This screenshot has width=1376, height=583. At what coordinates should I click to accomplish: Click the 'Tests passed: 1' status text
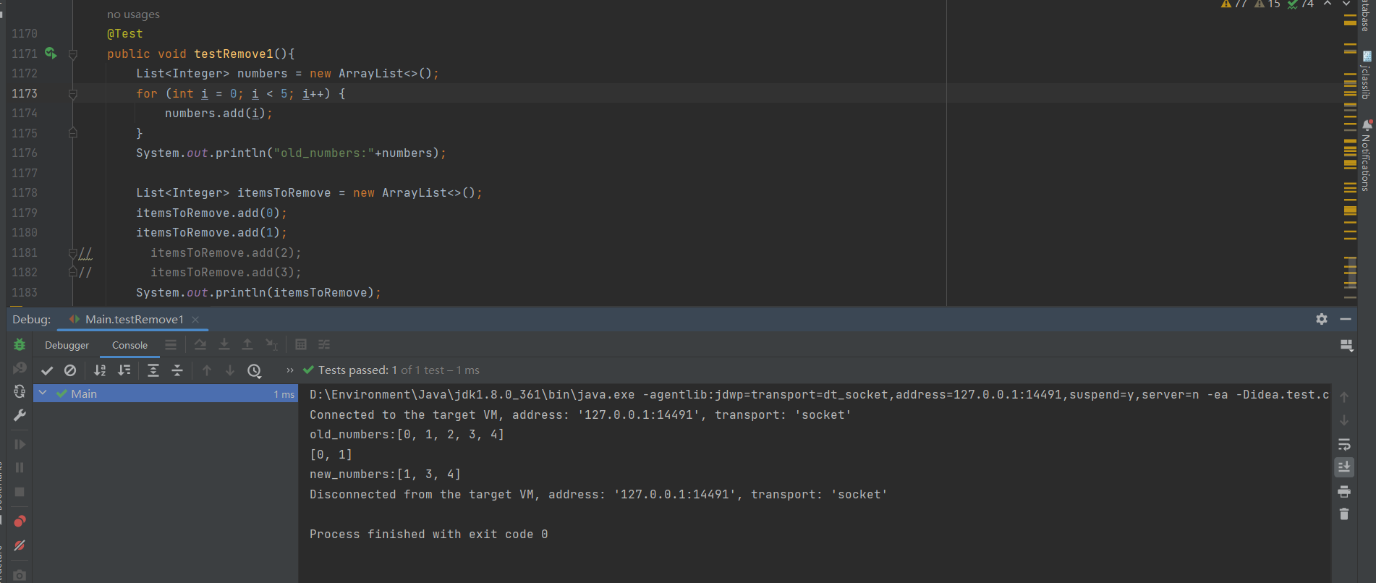click(357, 370)
